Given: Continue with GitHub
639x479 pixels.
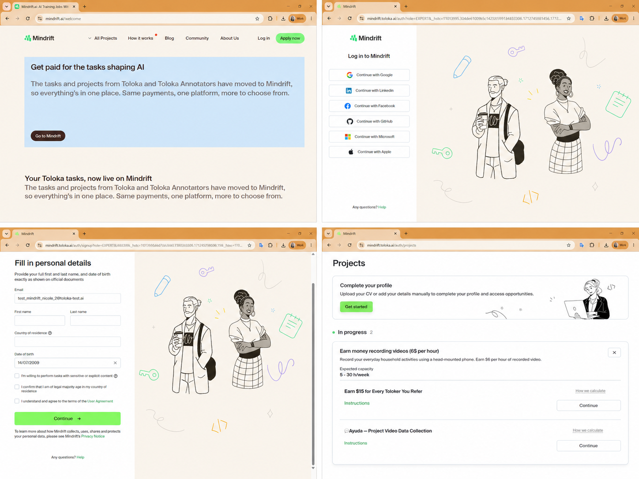Looking at the screenshot, I should click(369, 121).
